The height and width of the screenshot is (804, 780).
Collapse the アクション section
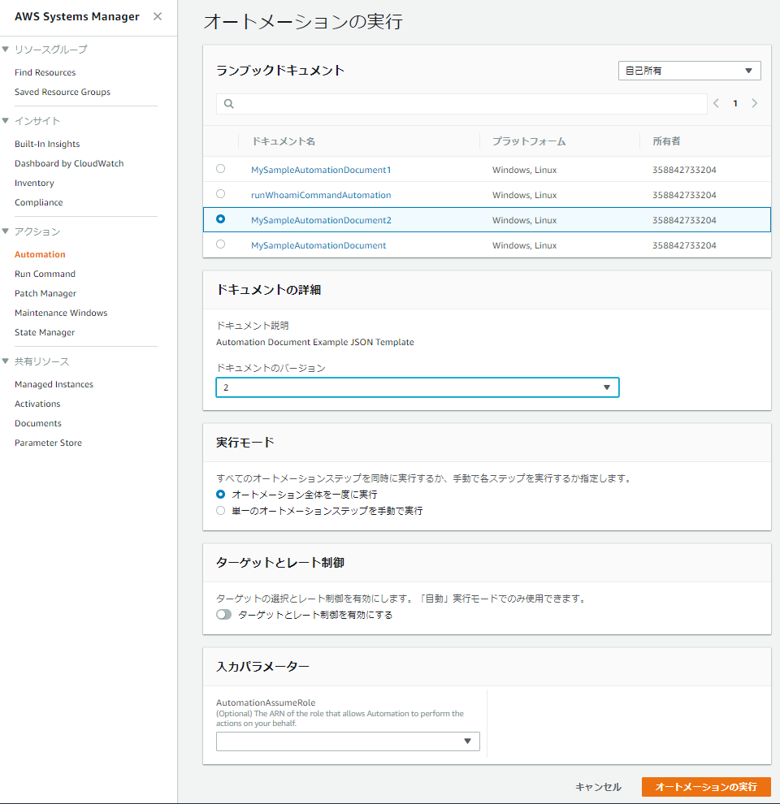point(6,231)
